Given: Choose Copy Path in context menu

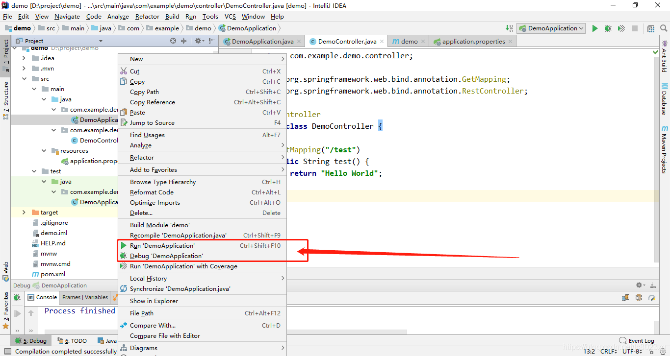Looking at the screenshot, I should click(202, 92).
